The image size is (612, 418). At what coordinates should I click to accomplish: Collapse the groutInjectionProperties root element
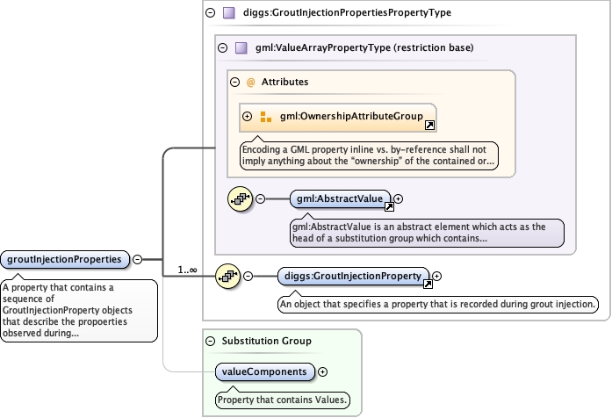[138, 259]
